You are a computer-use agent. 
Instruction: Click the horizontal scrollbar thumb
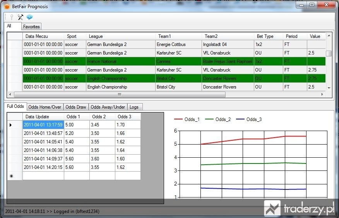[120, 94]
